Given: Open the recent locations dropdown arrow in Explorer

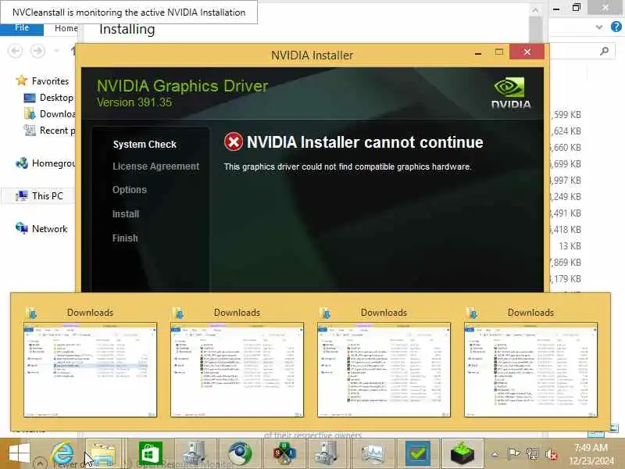Looking at the screenshot, I should point(56,51).
